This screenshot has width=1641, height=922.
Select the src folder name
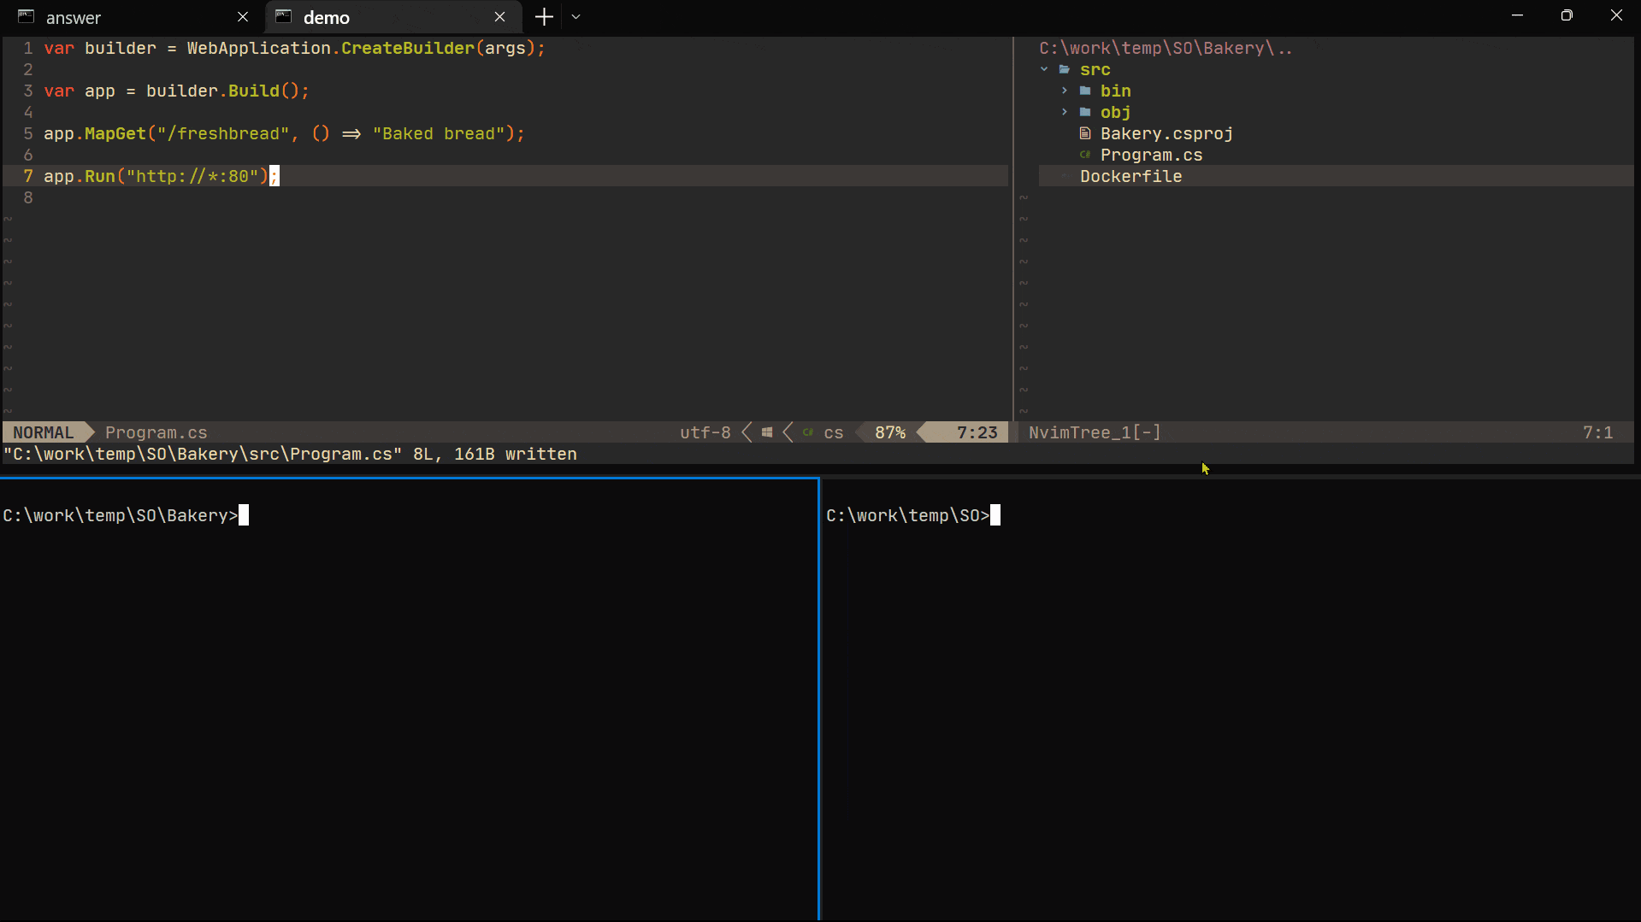point(1095,69)
